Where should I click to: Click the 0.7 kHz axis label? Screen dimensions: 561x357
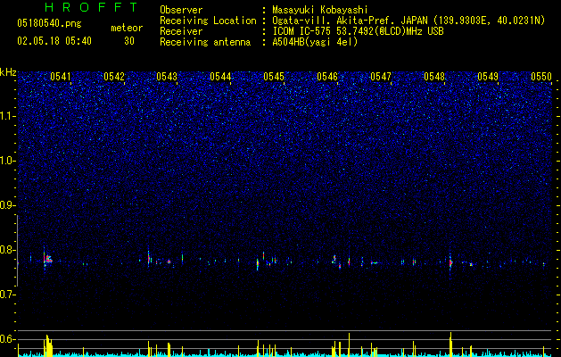point(8,295)
